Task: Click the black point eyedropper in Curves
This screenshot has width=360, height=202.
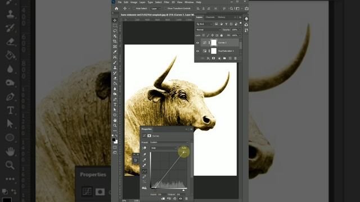Action: [x=145, y=154]
